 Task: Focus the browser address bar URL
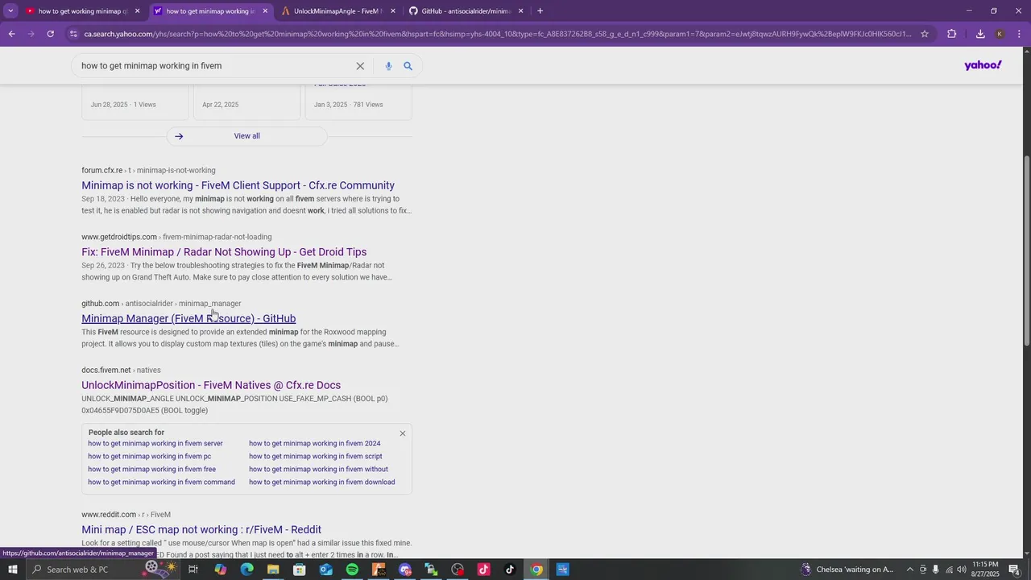tap(497, 34)
